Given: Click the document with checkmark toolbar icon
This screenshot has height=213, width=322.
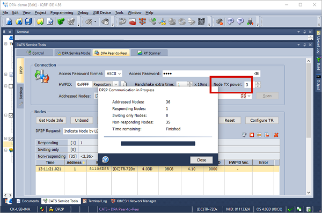Looking at the screenshot, I should pos(50,21).
